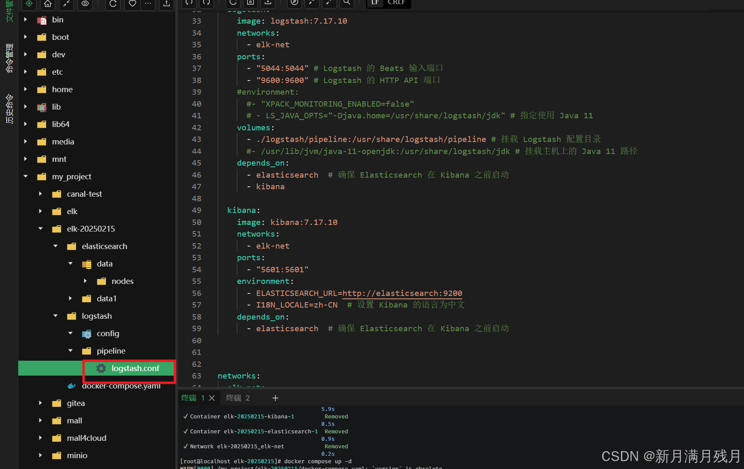This screenshot has width=744, height=469.
Task: Open 历史命令 sidebar tab
Action: click(x=9, y=109)
